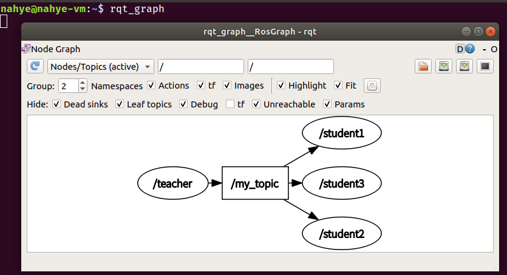
Task: Open the Nodes/Topics (active) dropdown
Action: (101, 67)
